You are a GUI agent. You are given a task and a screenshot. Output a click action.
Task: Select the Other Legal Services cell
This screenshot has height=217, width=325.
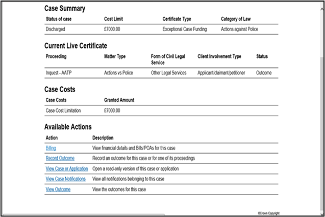[x=170, y=73]
